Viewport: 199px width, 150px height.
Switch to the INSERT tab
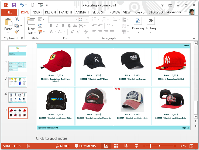coord(37,12)
